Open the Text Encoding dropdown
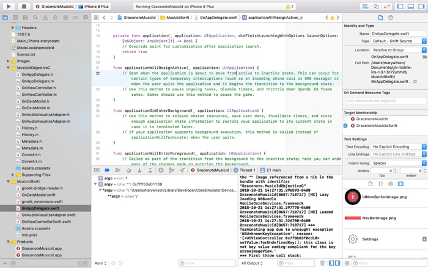This screenshot has height=268, width=428. [x=398, y=147]
